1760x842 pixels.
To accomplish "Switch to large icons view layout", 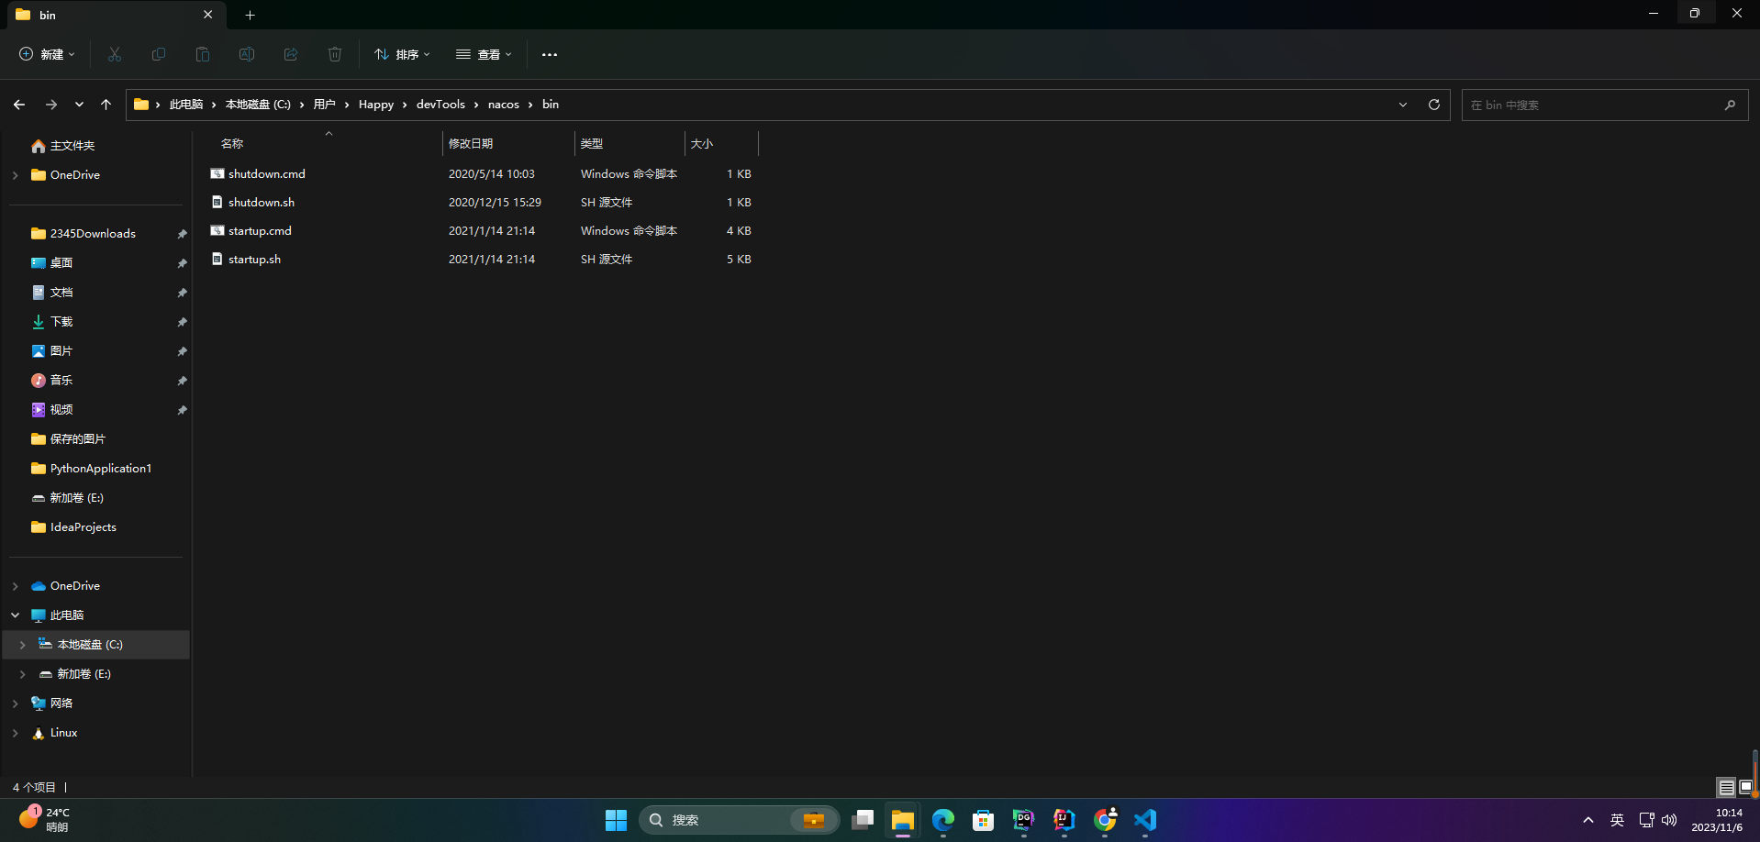I will 1746,787.
